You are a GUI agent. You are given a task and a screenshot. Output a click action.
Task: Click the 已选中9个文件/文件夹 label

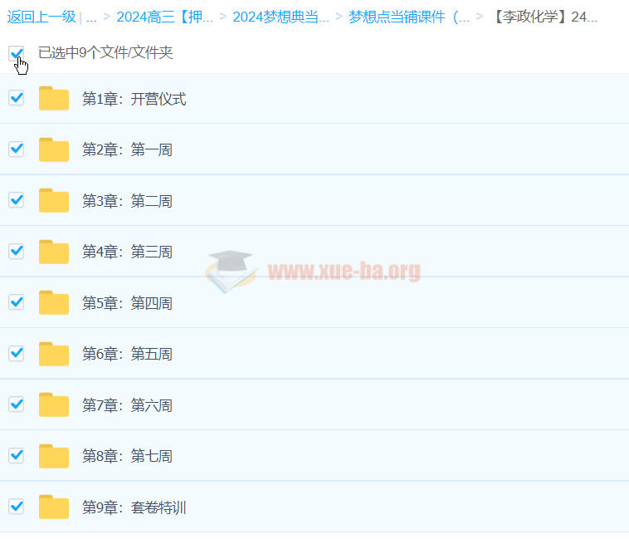(x=105, y=52)
